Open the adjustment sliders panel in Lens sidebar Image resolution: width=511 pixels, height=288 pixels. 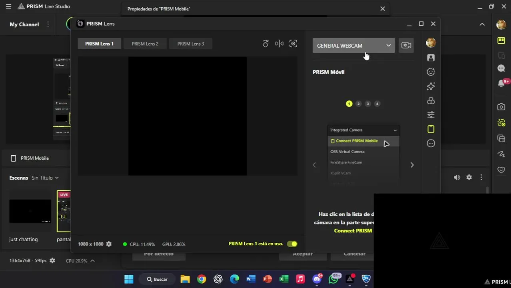point(431,115)
